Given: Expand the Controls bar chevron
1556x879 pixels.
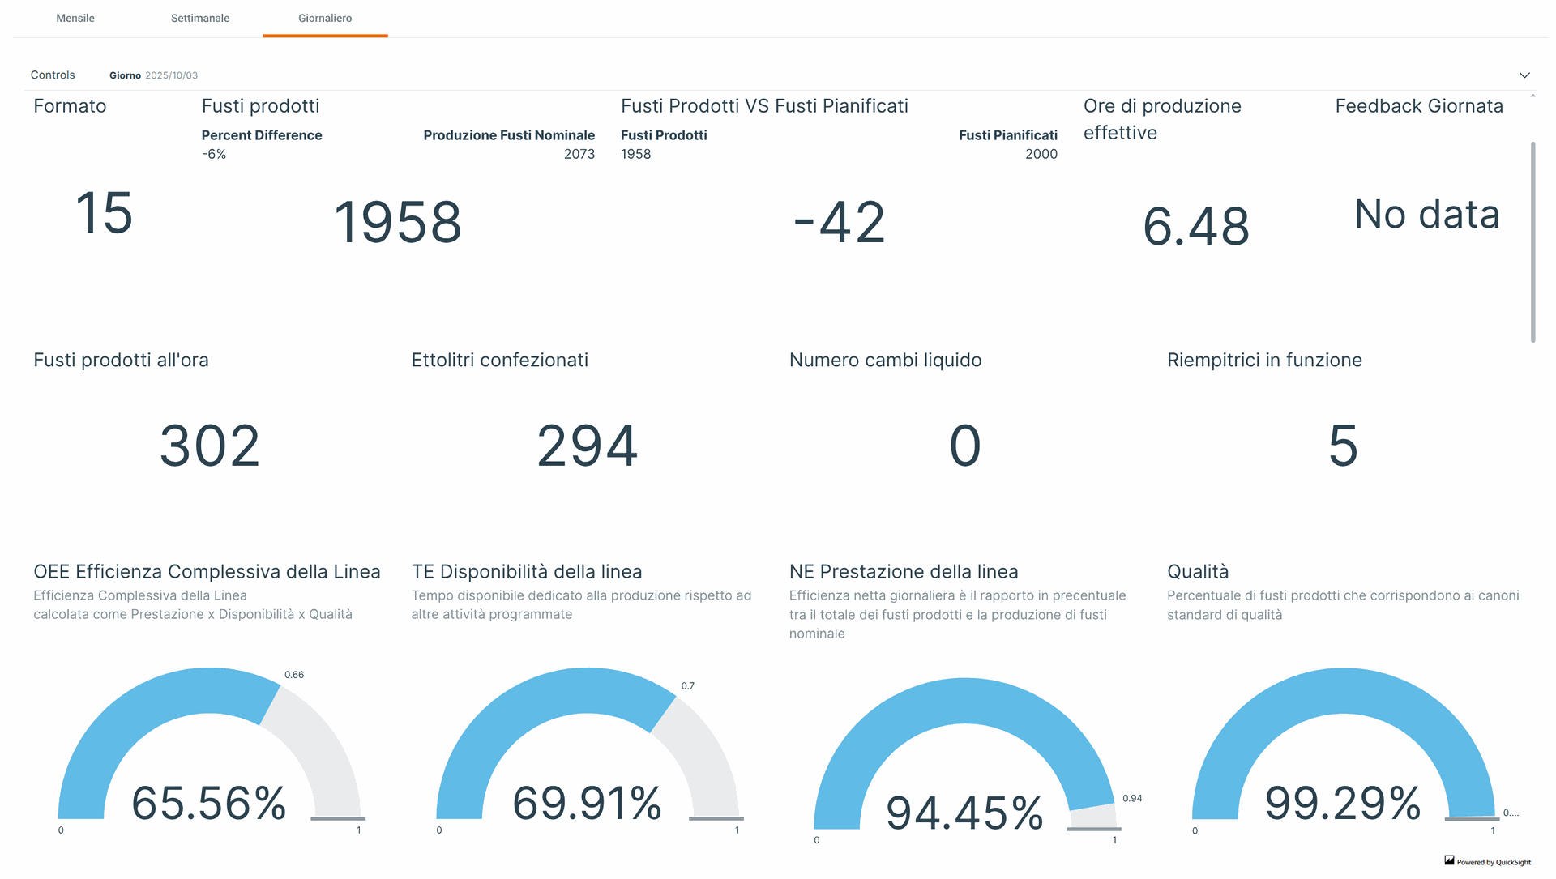Looking at the screenshot, I should point(1524,75).
